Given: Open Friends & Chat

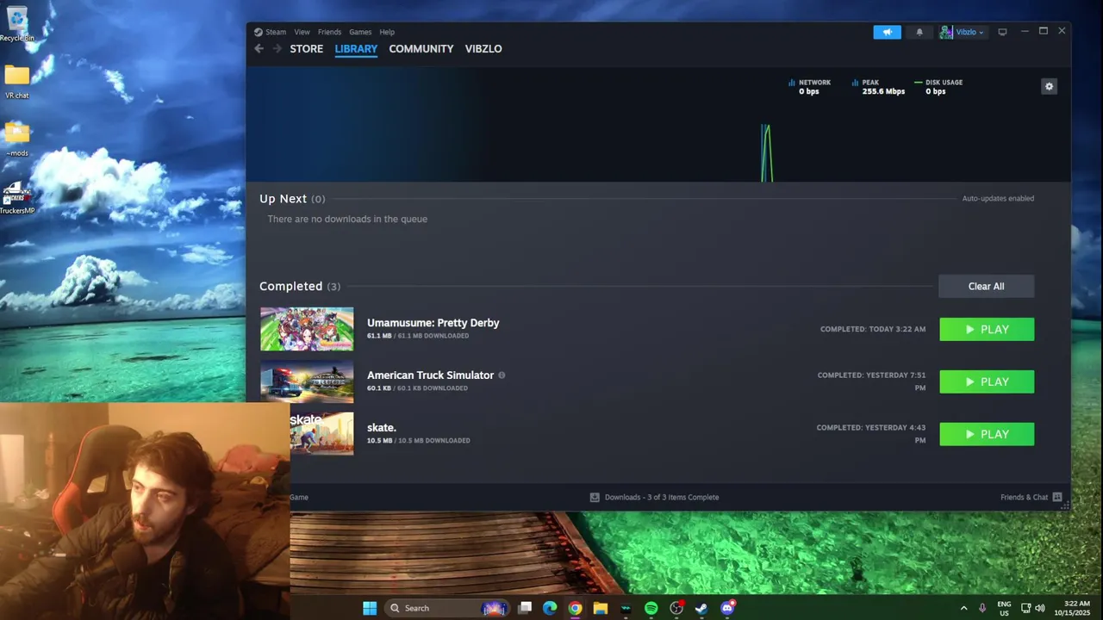Looking at the screenshot, I should click(1031, 497).
